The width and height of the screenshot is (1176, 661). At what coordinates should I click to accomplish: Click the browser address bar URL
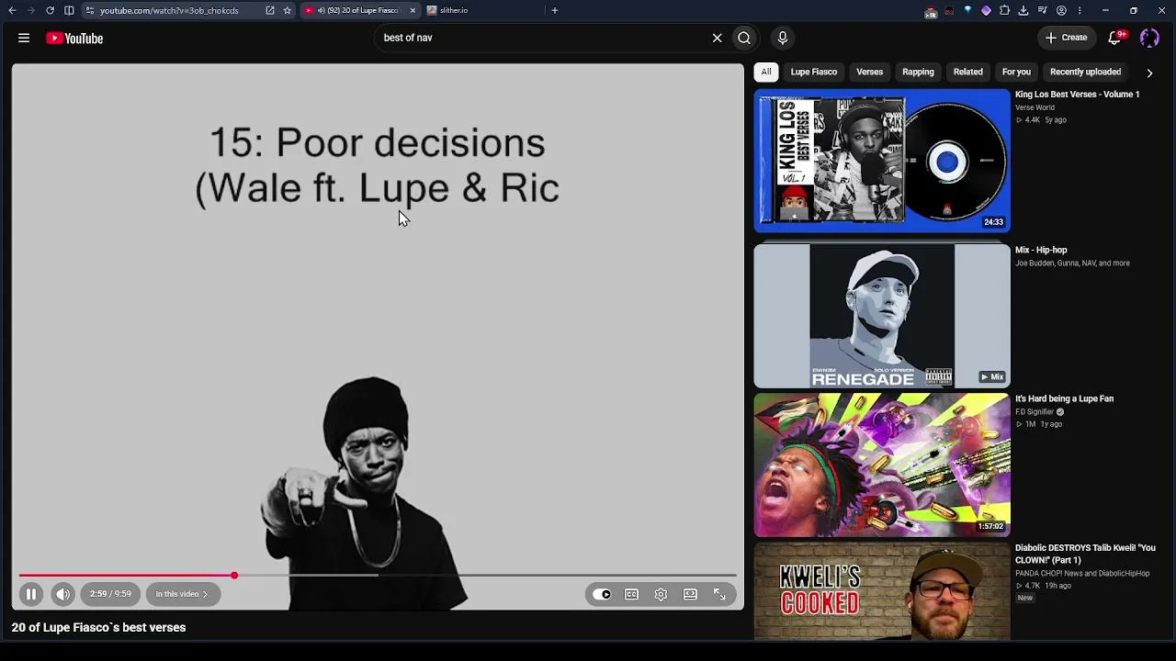point(169,10)
